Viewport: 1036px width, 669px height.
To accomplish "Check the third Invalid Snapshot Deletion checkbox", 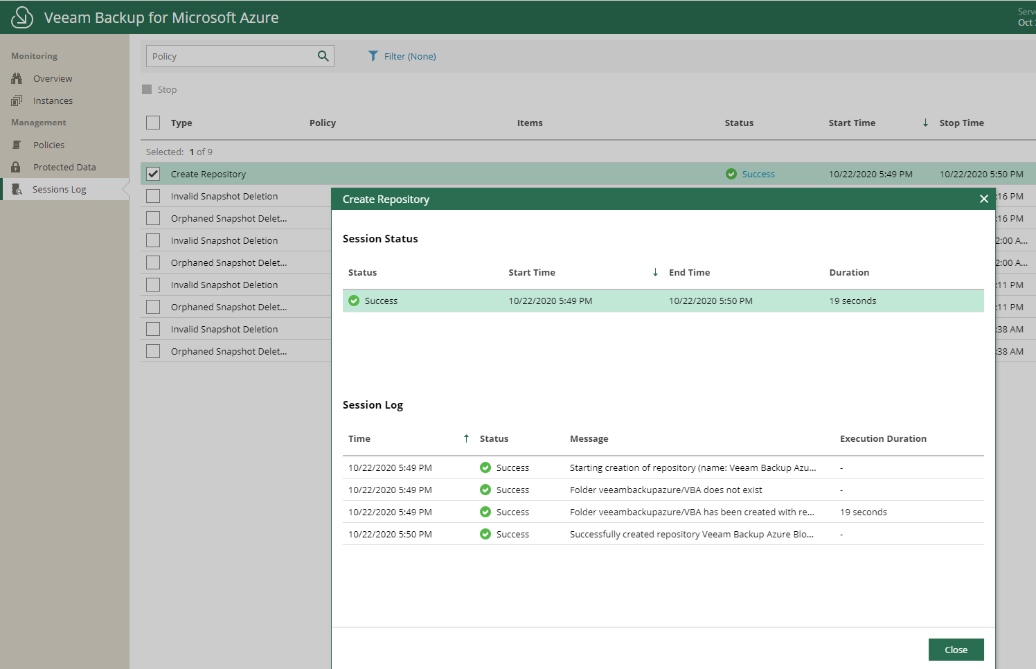I will 153,285.
